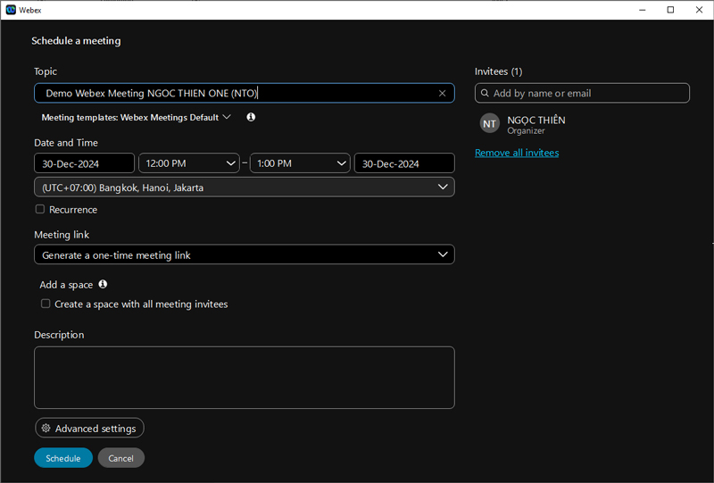The image size is (714, 483).
Task: Minimize the Webex window
Action: (642, 10)
